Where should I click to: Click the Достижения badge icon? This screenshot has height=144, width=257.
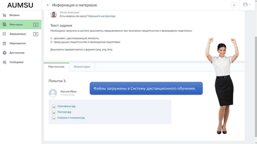point(4,53)
